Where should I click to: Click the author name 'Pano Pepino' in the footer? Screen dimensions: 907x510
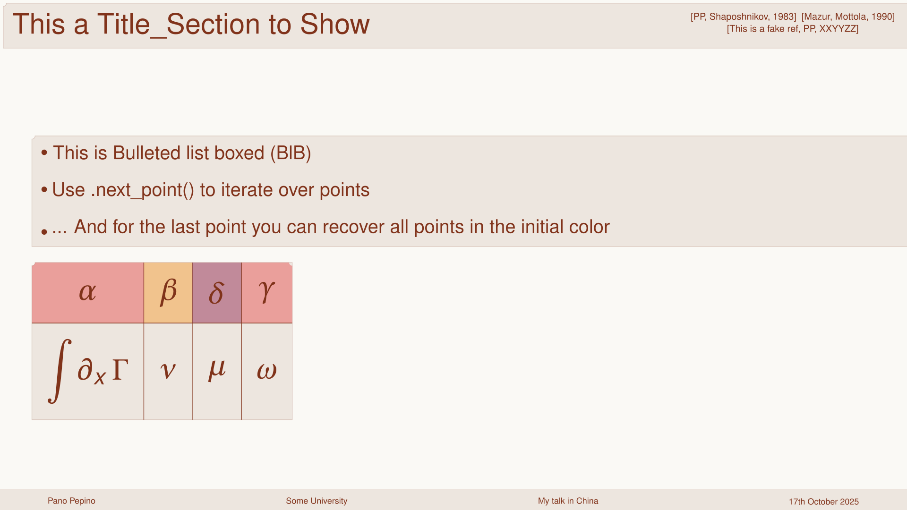pos(71,501)
